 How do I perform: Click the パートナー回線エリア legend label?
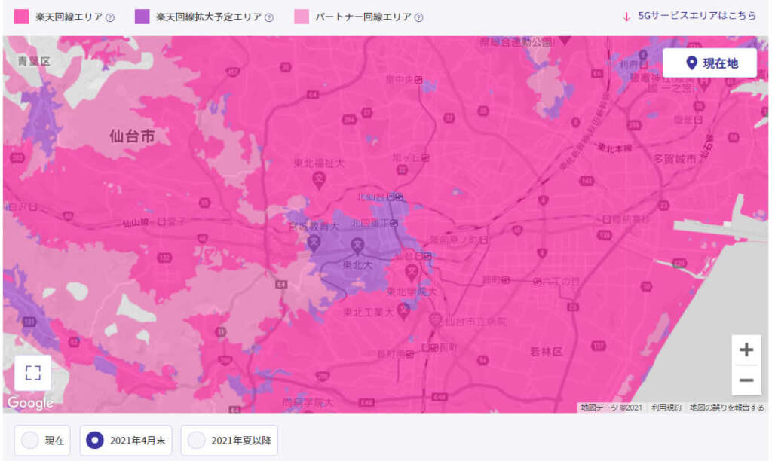click(x=363, y=17)
